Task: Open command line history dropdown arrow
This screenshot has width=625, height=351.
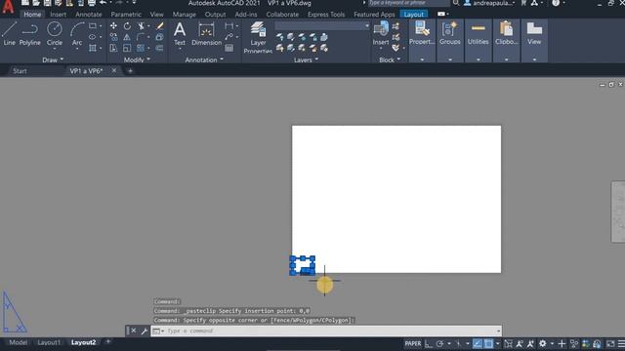Action: coord(498,331)
